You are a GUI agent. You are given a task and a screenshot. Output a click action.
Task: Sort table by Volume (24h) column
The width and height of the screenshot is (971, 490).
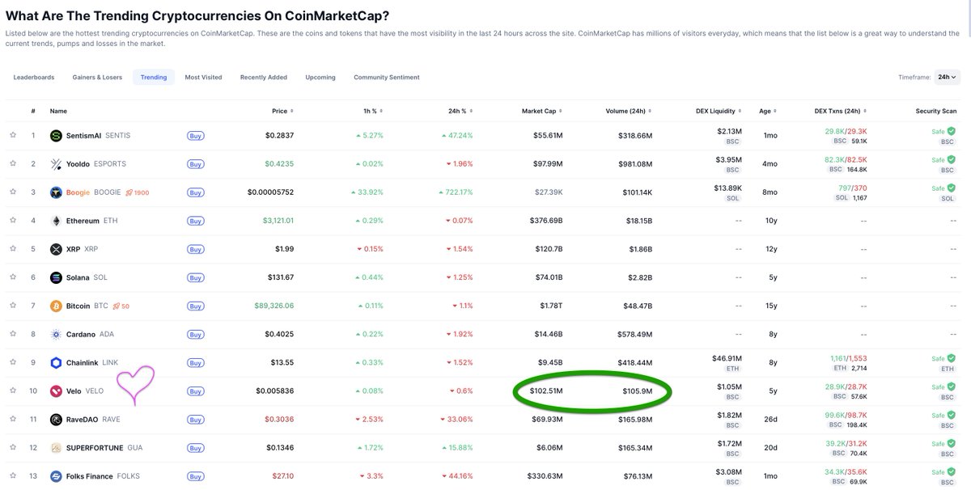click(629, 111)
